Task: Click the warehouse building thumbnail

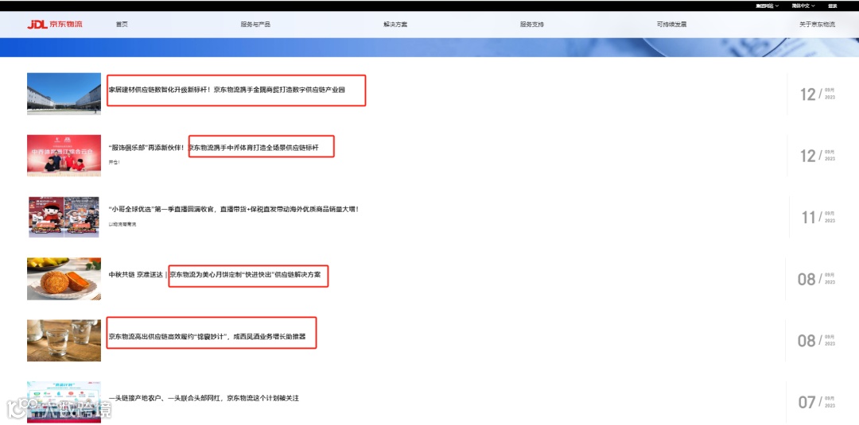Action: tap(64, 94)
